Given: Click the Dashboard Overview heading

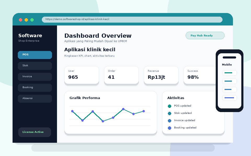Looking at the screenshot, I should tap(98, 36).
